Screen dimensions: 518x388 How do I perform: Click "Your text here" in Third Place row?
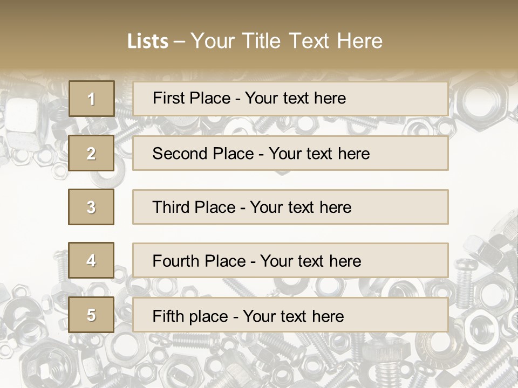pos(301,207)
